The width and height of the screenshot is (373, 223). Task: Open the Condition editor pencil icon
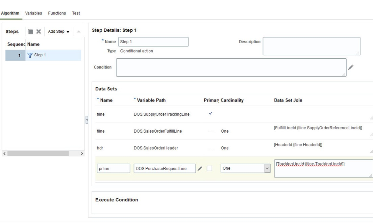click(x=351, y=67)
